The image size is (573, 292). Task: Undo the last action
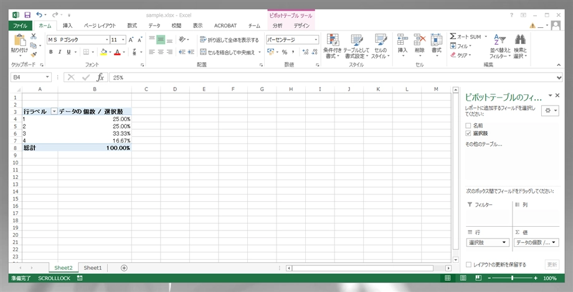coord(39,15)
